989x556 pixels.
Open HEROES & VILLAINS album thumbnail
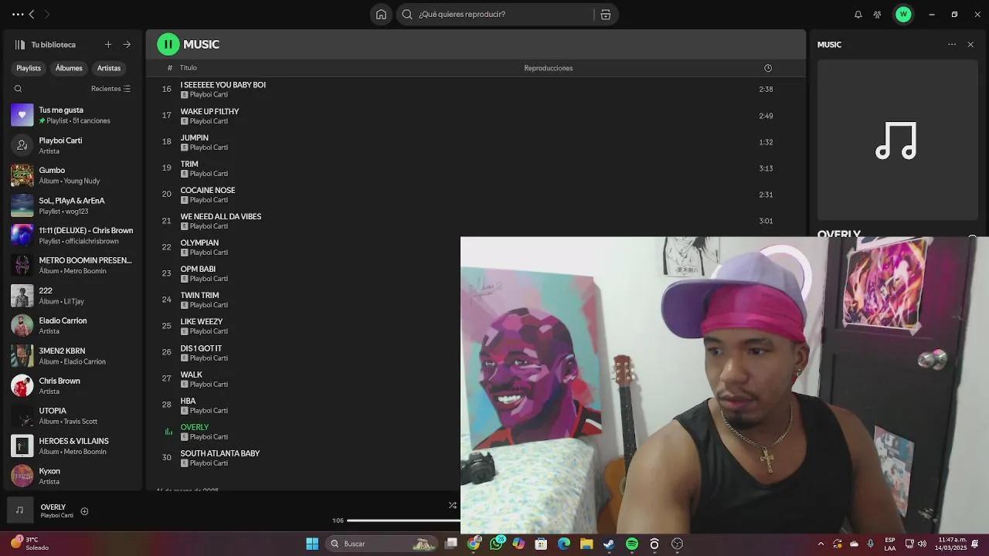pyautogui.click(x=22, y=446)
